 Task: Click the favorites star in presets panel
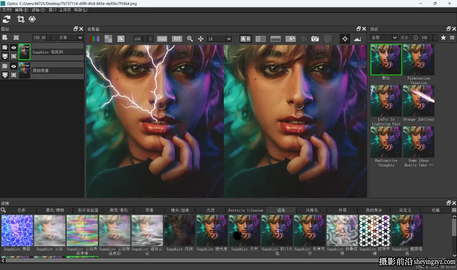click(443, 37)
